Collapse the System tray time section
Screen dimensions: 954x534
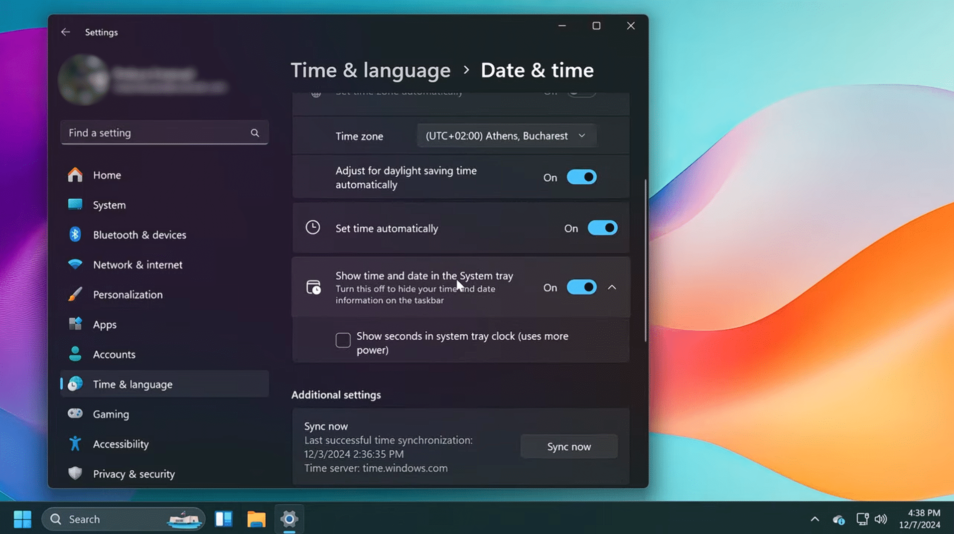click(x=612, y=287)
